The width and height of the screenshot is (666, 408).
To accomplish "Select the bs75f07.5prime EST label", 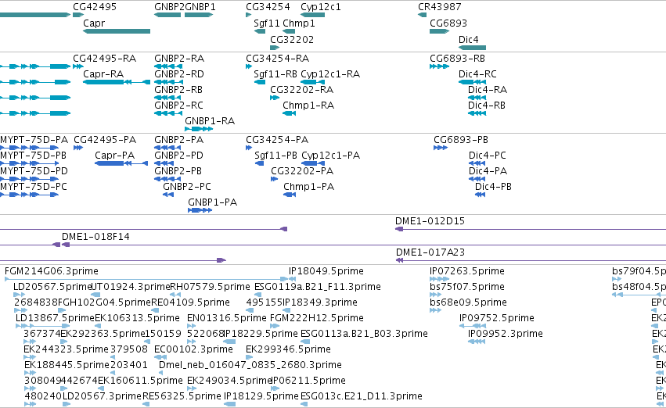I will point(467,287).
